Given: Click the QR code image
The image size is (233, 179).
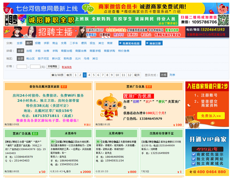Looking at the screenshot, I should 223,20.
